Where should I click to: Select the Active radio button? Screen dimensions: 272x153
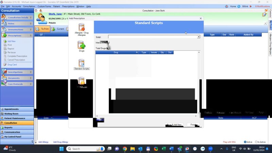tap(245, 142)
